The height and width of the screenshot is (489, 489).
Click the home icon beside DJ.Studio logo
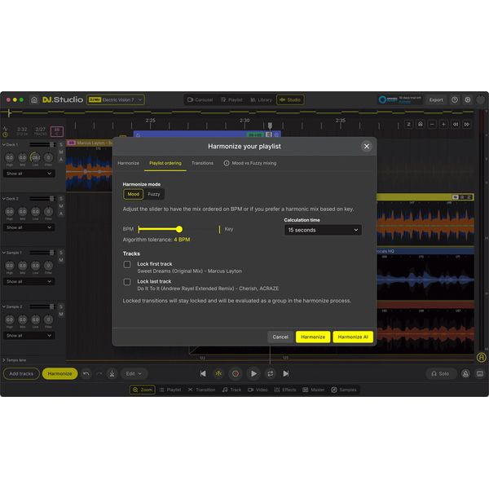coord(34,99)
